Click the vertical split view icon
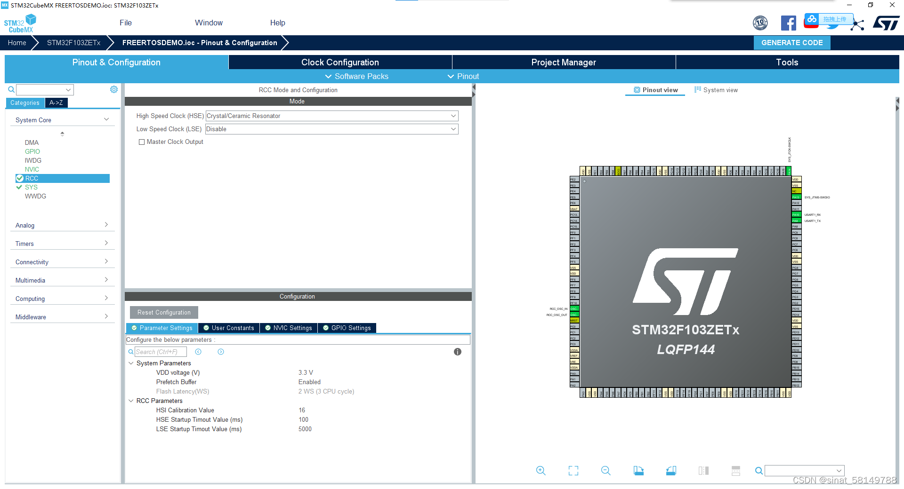Image resolution: width=904 pixels, height=489 pixels. click(703, 471)
